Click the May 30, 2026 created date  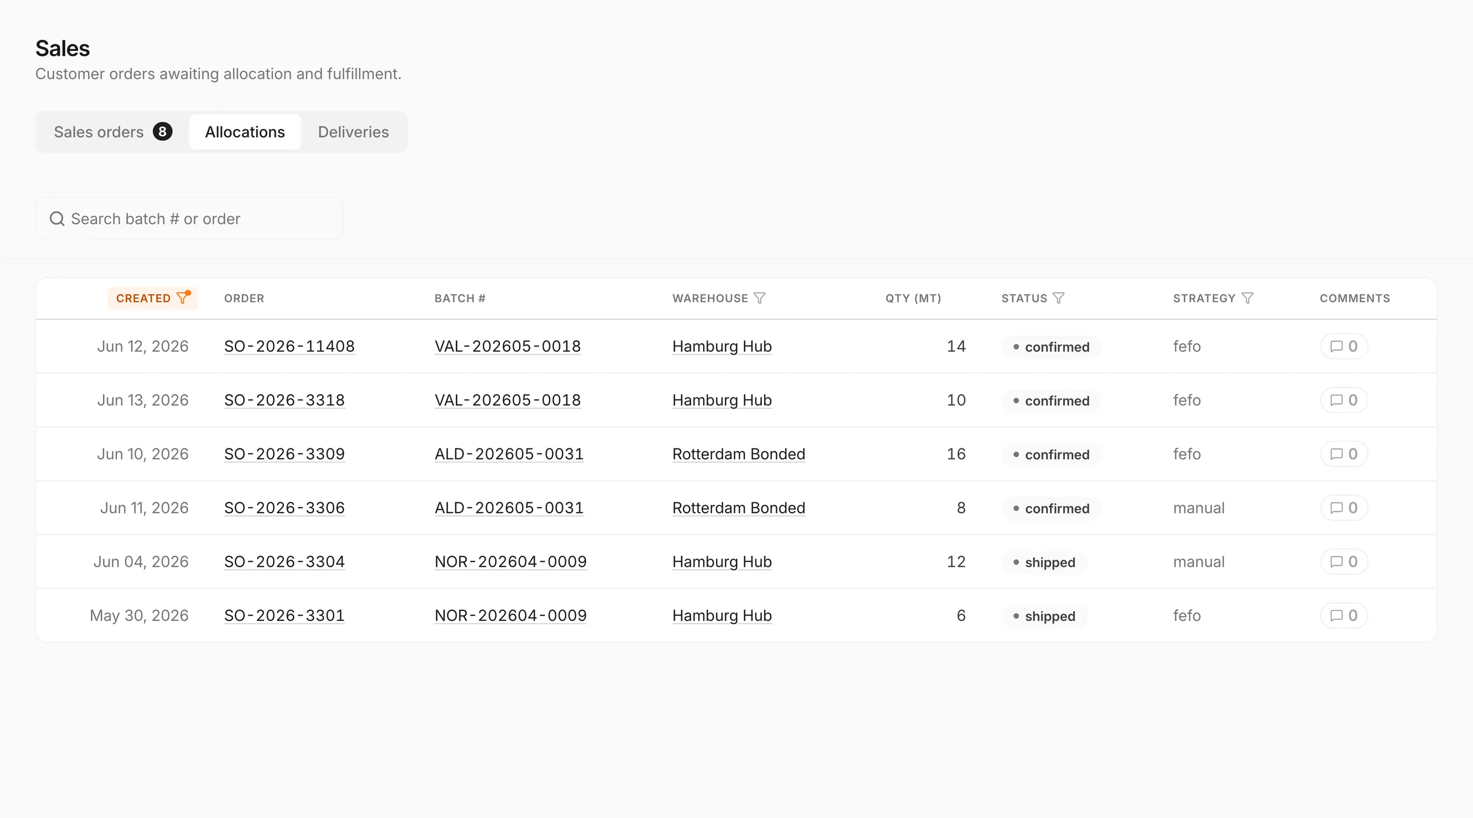tap(140, 615)
